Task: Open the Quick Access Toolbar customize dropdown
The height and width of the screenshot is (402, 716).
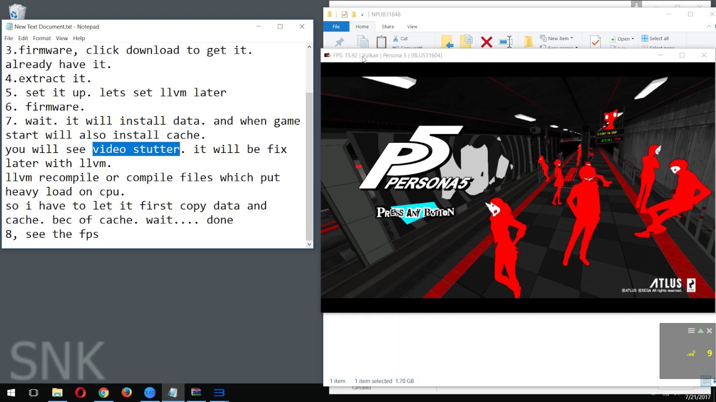Action: click(x=362, y=15)
